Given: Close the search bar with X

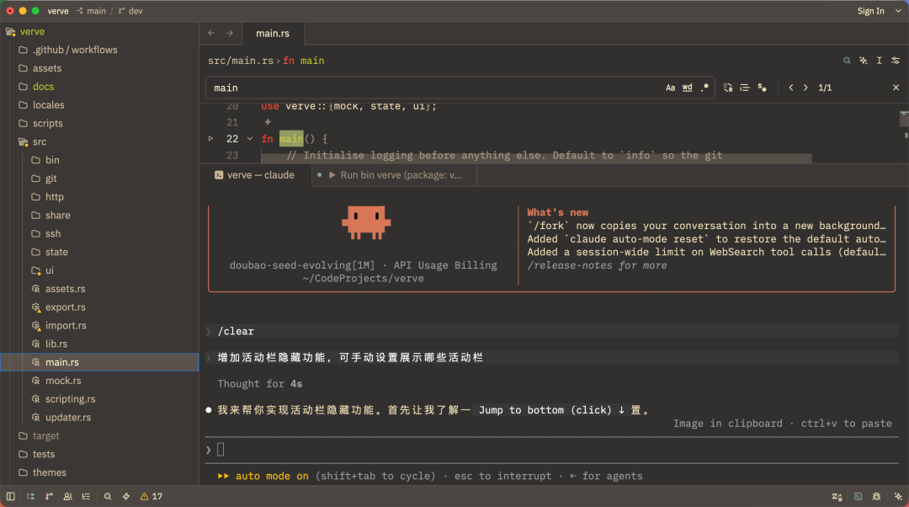Looking at the screenshot, I should [896, 88].
